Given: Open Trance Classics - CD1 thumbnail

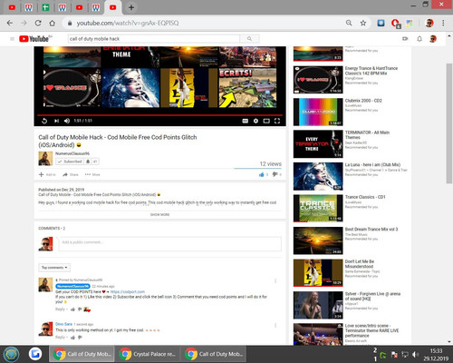Looking at the screenshot, I should click(318, 208).
